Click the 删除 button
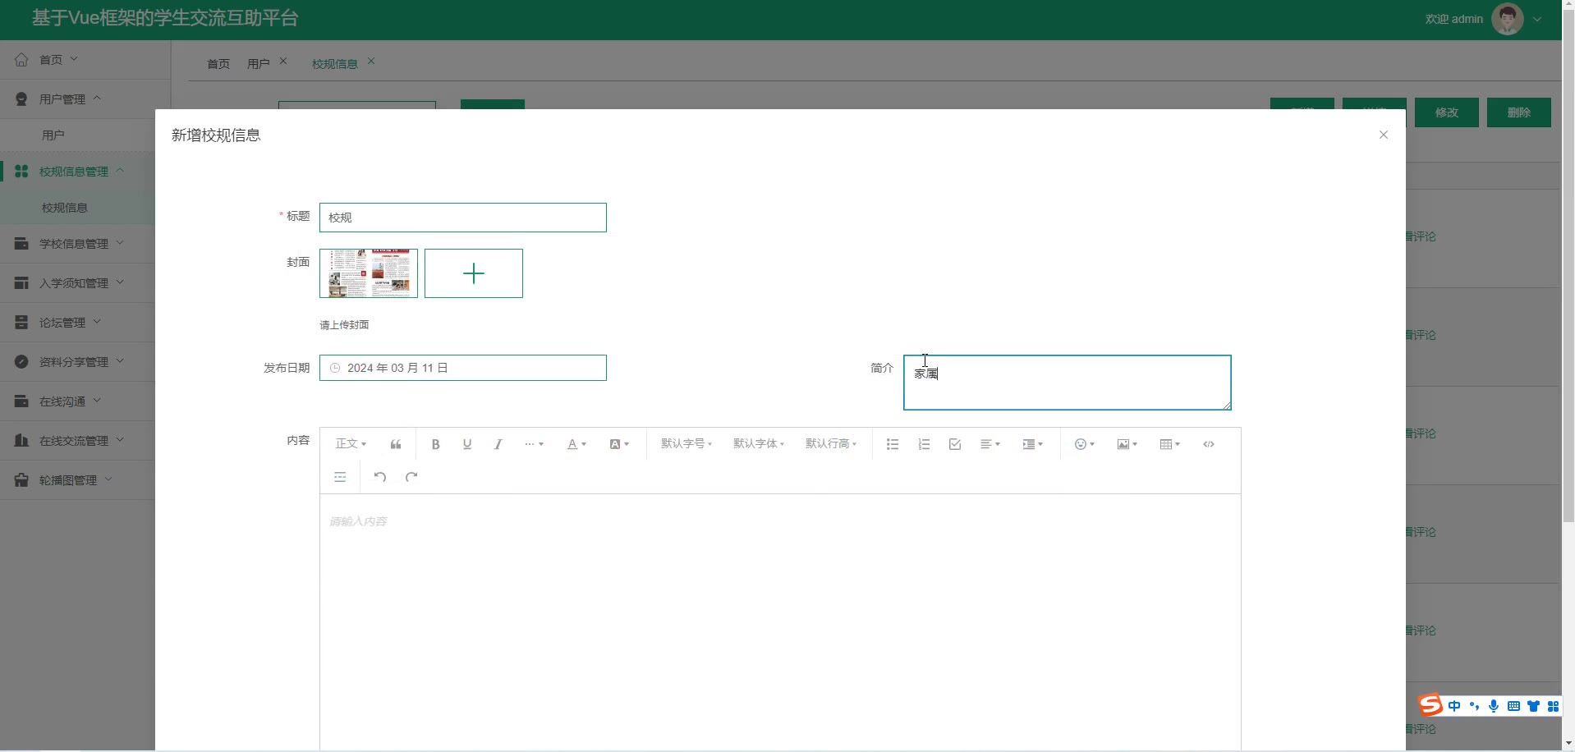The image size is (1575, 752). pos(1519,112)
